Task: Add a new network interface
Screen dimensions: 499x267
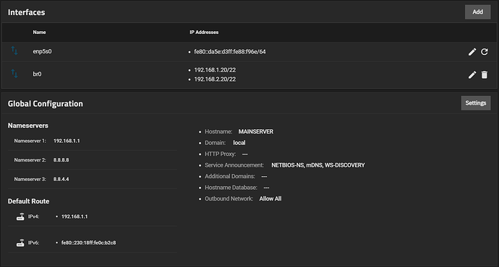Action: point(478,12)
